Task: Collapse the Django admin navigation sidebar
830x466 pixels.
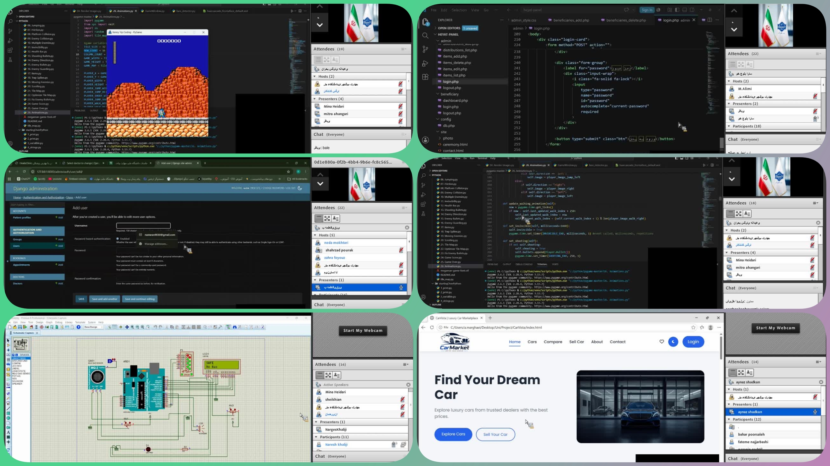Action: 8,261
